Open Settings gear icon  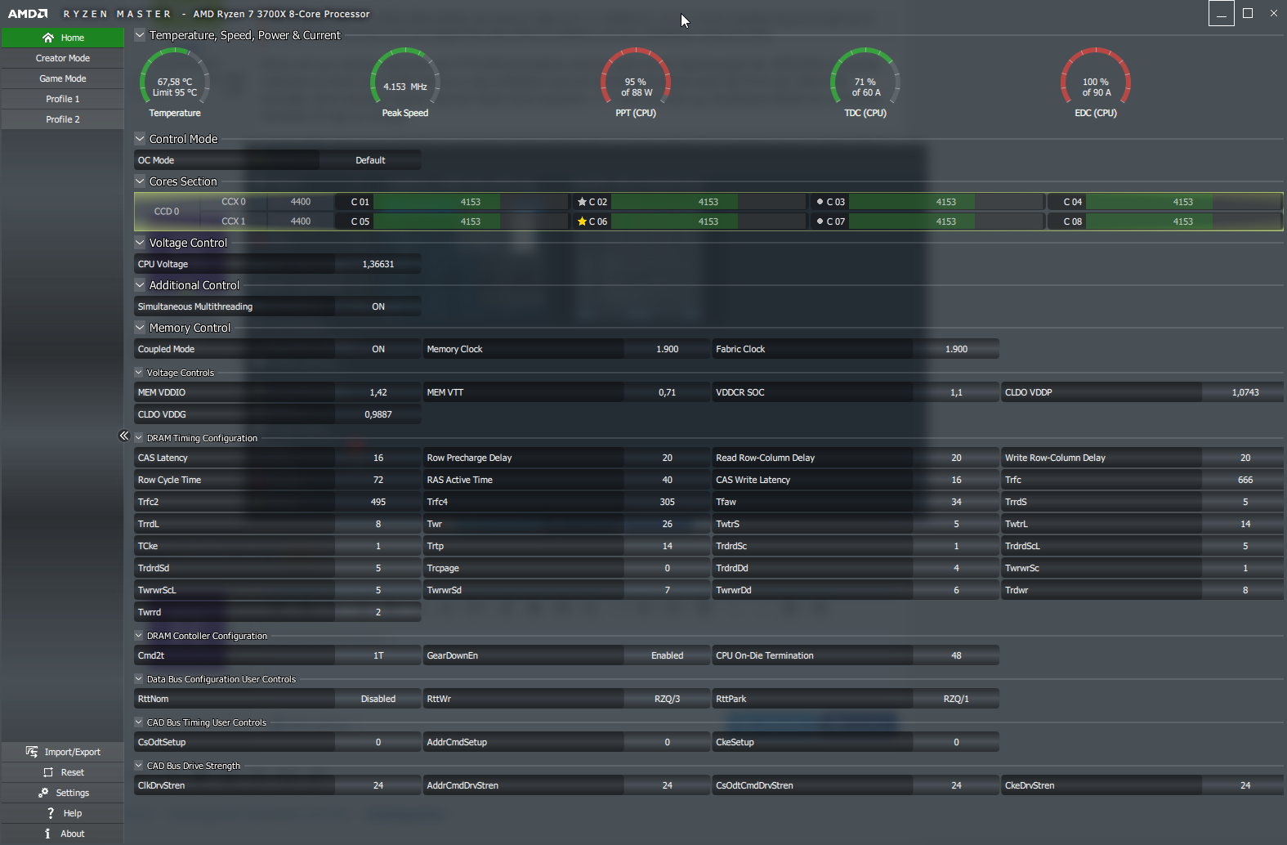43,793
